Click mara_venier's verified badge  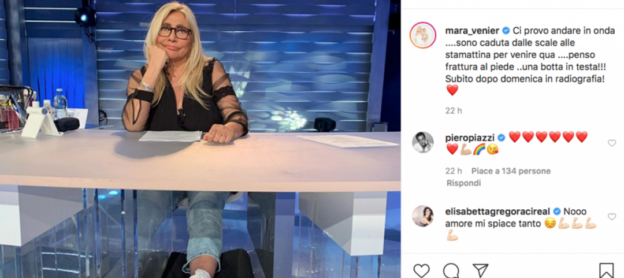click(506, 30)
